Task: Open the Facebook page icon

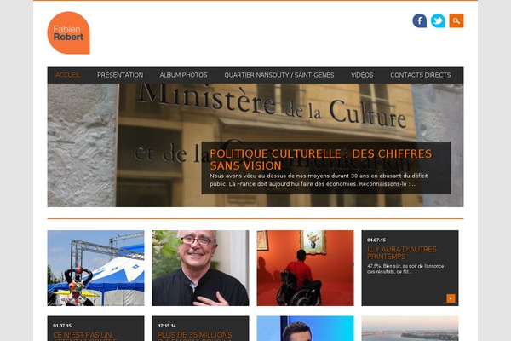Action: point(419,20)
